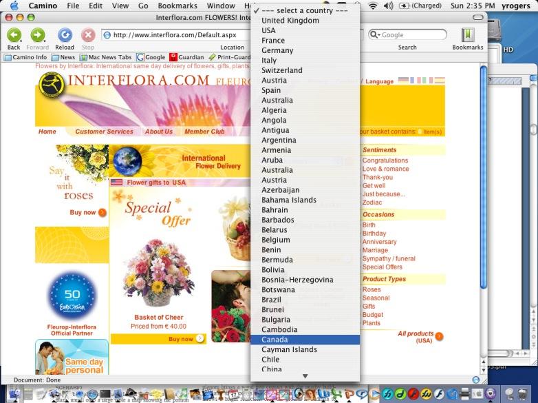
Task: Open the Bookmarks toolbar icon
Action: [x=467, y=35]
